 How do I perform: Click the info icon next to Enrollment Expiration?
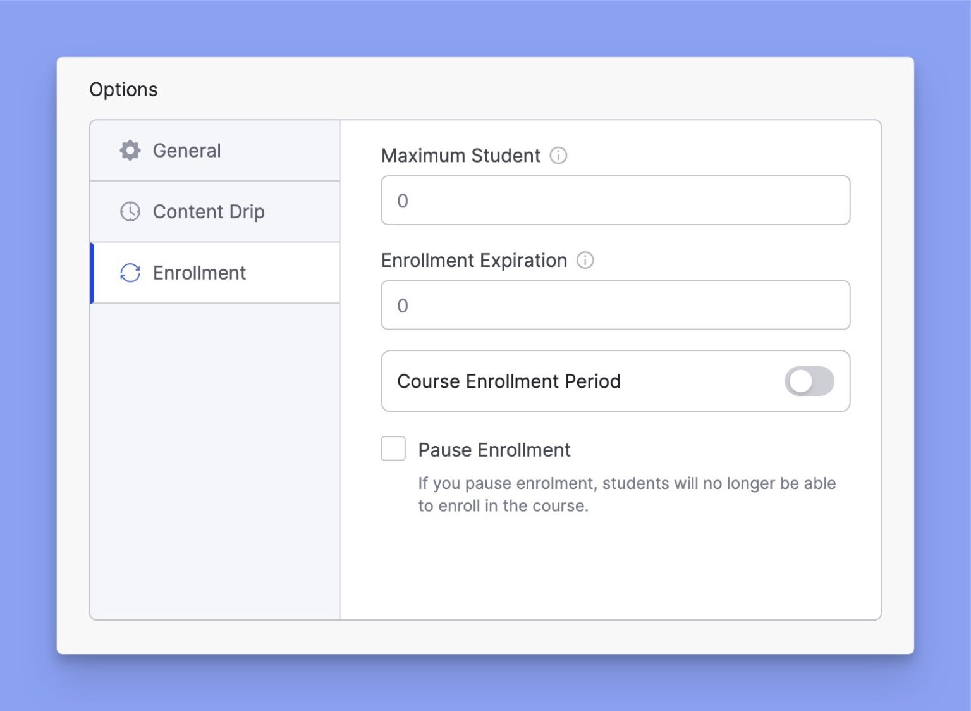pyautogui.click(x=585, y=260)
